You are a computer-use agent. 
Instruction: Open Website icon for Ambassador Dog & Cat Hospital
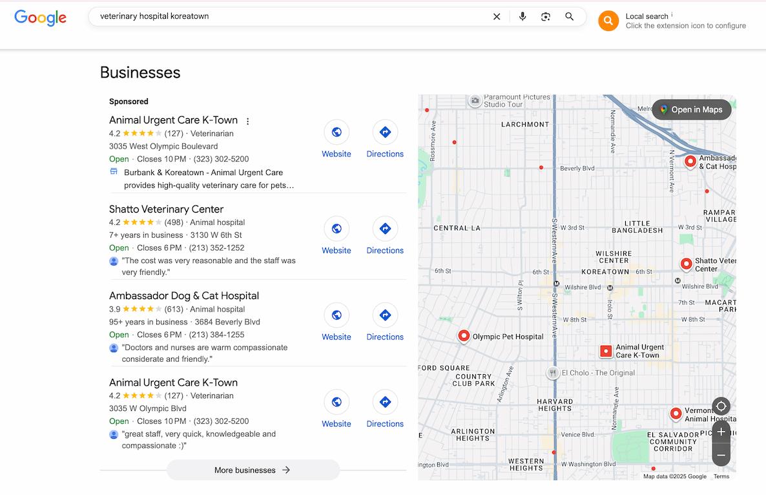(x=336, y=315)
